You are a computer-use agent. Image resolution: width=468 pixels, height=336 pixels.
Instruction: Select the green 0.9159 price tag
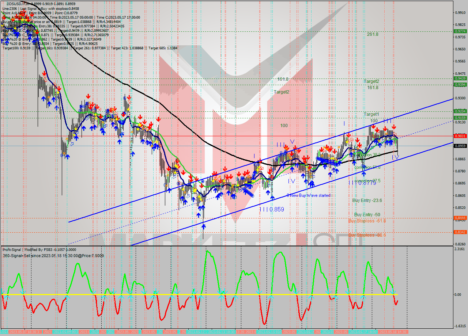point(460,118)
